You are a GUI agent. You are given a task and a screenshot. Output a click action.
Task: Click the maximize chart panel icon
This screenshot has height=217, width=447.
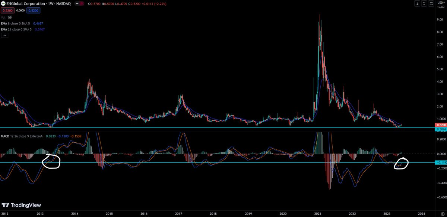pos(424,3)
